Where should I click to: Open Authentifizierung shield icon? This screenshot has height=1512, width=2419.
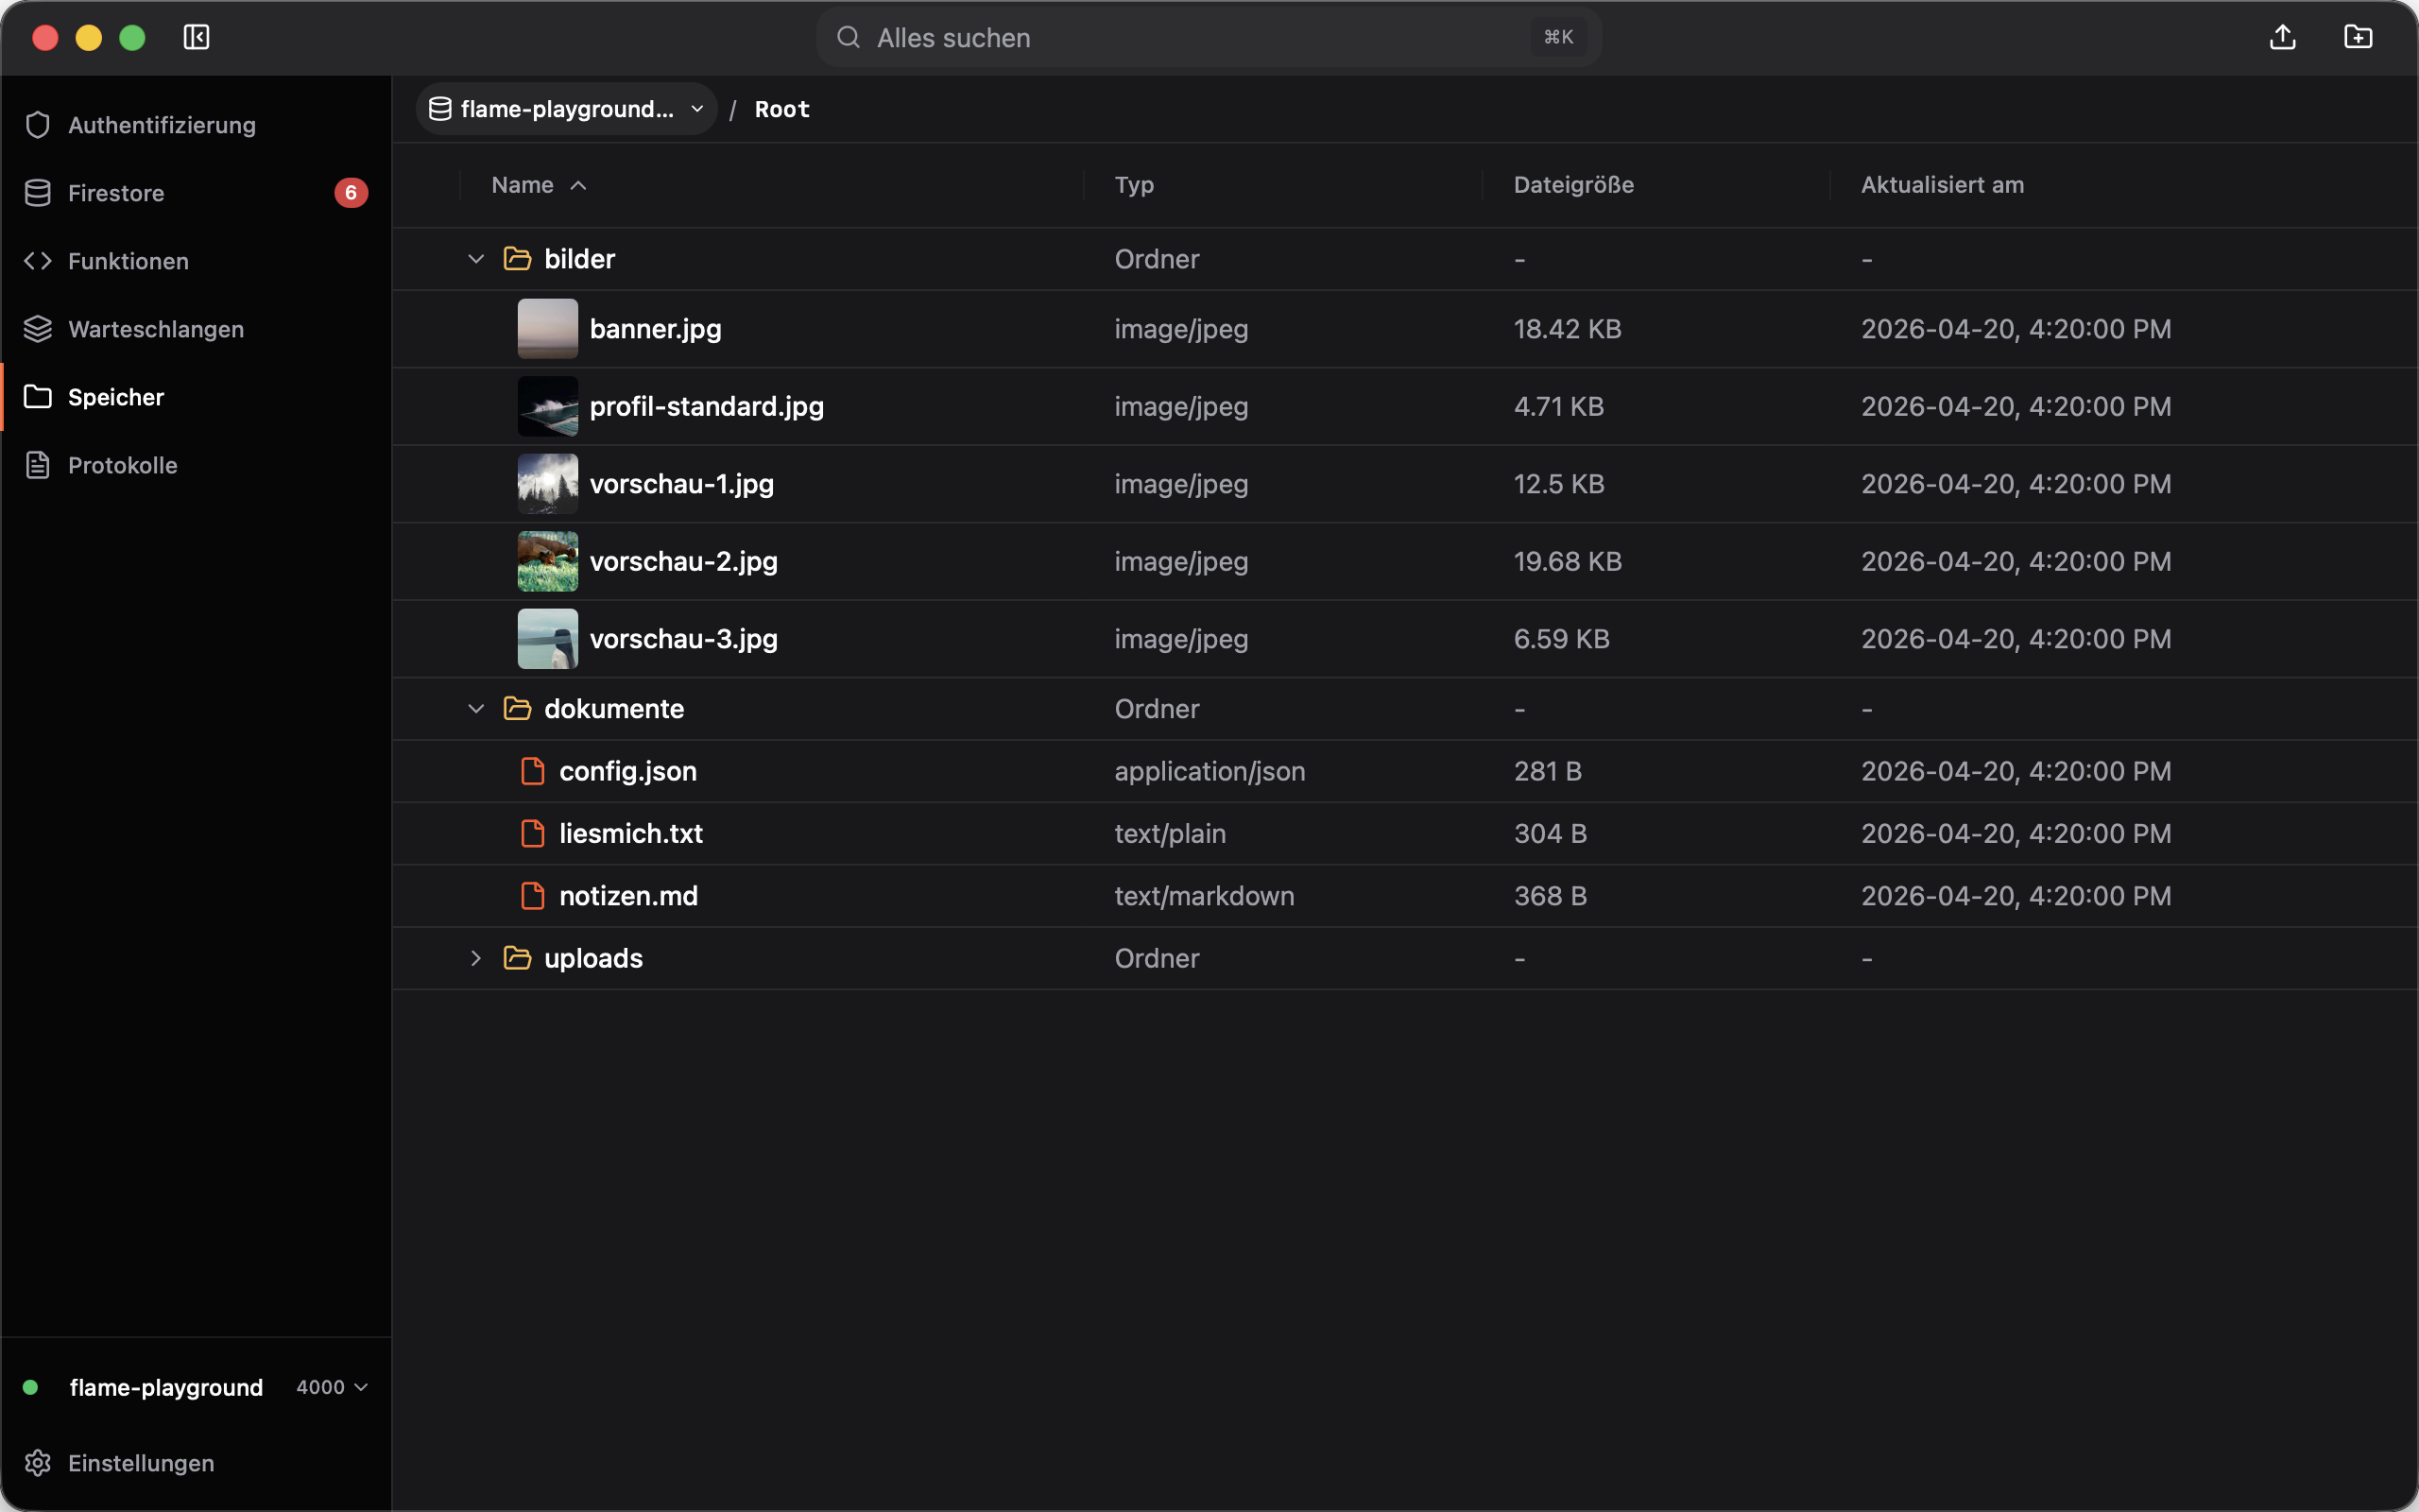point(38,125)
